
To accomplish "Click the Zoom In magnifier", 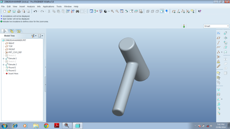I will (112, 11).
